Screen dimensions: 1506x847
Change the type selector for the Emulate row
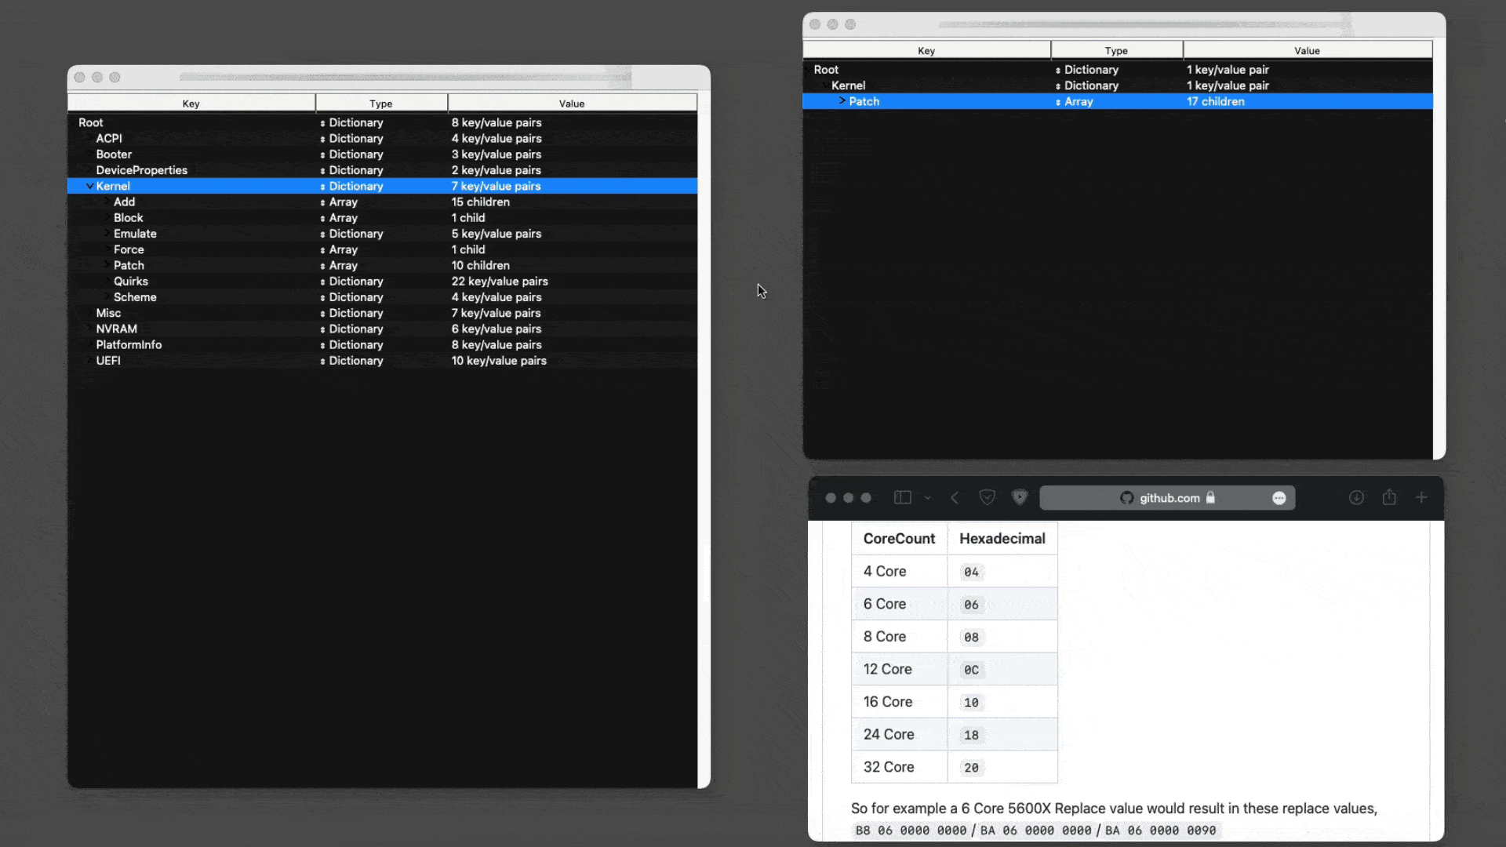click(x=322, y=234)
